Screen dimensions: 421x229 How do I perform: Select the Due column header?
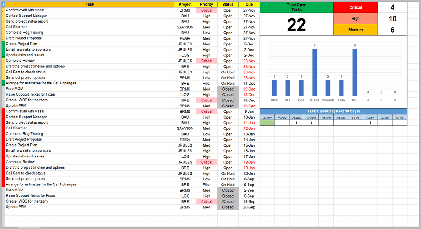[x=249, y=5]
